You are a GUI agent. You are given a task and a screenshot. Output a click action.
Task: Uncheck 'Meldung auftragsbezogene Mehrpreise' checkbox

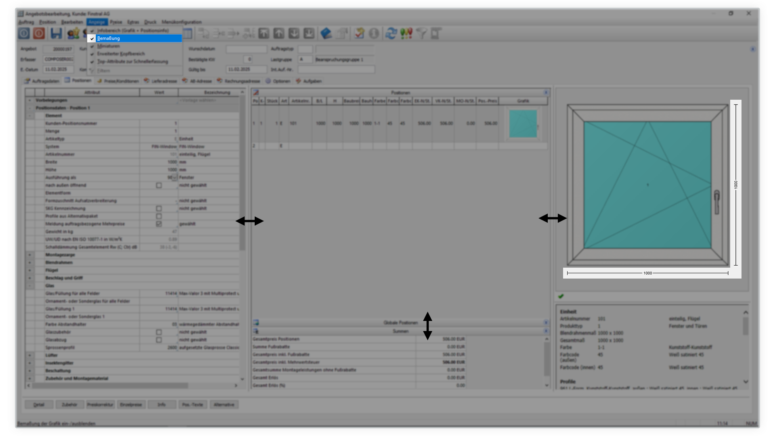click(159, 224)
